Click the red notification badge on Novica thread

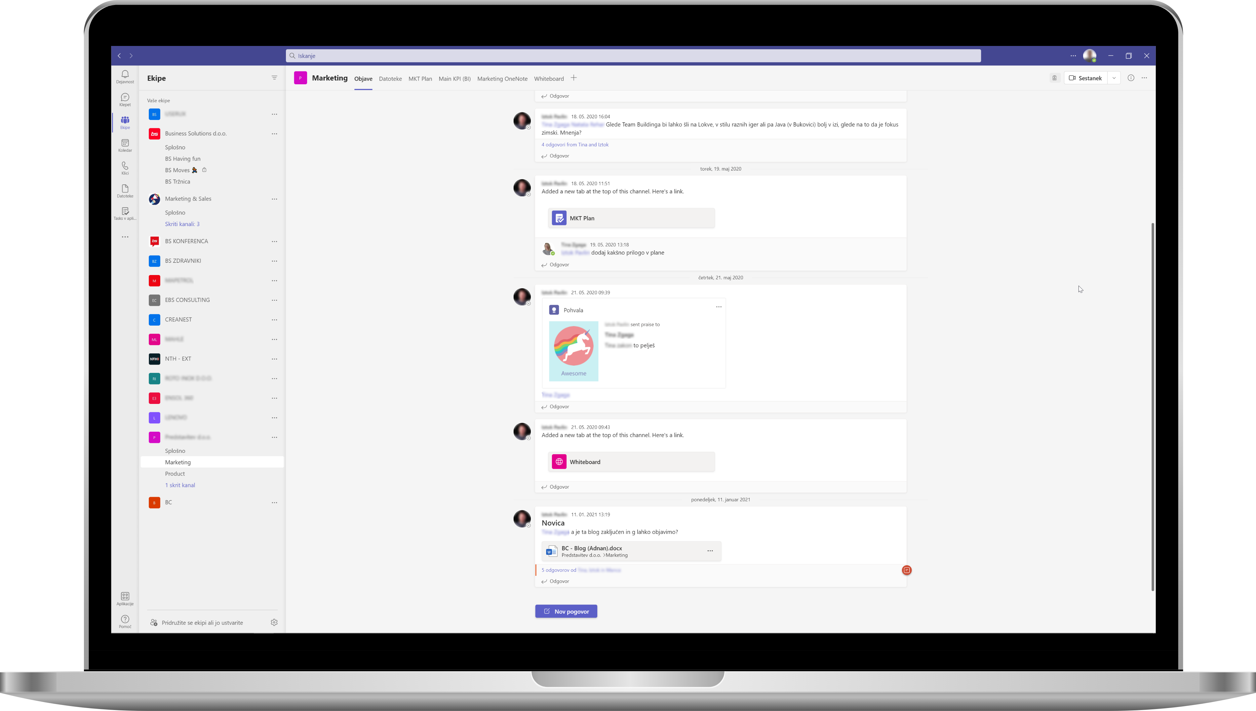[907, 570]
